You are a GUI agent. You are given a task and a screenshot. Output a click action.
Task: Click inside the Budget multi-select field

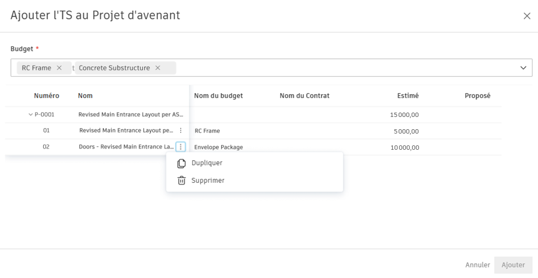tap(332, 68)
